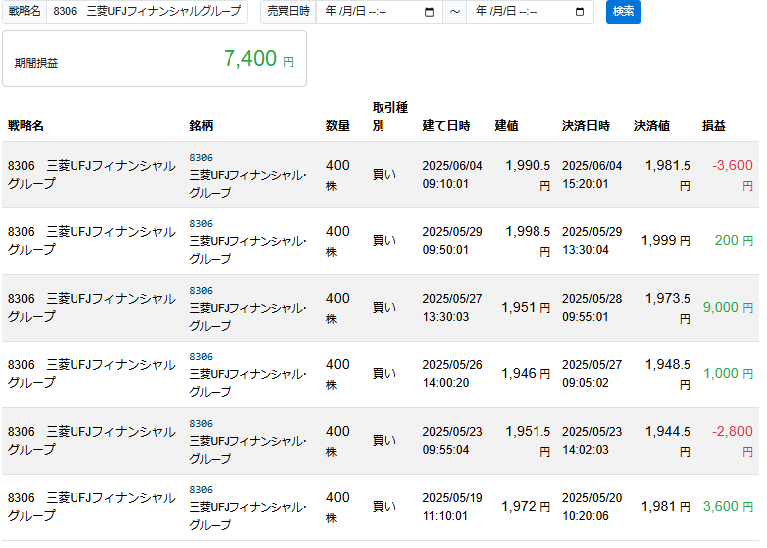The height and width of the screenshot is (548, 767).
Task: Click the 取引種別 column header
Action: [x=389, y=116]
